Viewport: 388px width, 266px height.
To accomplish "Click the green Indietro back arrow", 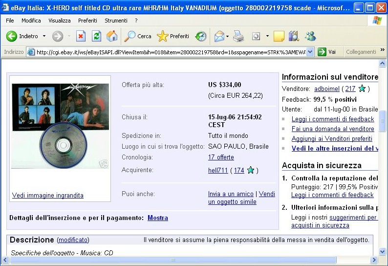I will (x=11, y=36).
